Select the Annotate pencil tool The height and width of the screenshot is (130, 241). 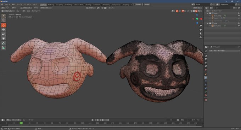[x=4, y=43]
